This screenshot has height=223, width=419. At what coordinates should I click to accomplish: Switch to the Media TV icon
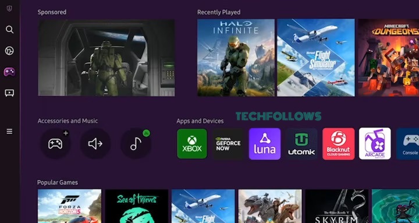(9, 93)
